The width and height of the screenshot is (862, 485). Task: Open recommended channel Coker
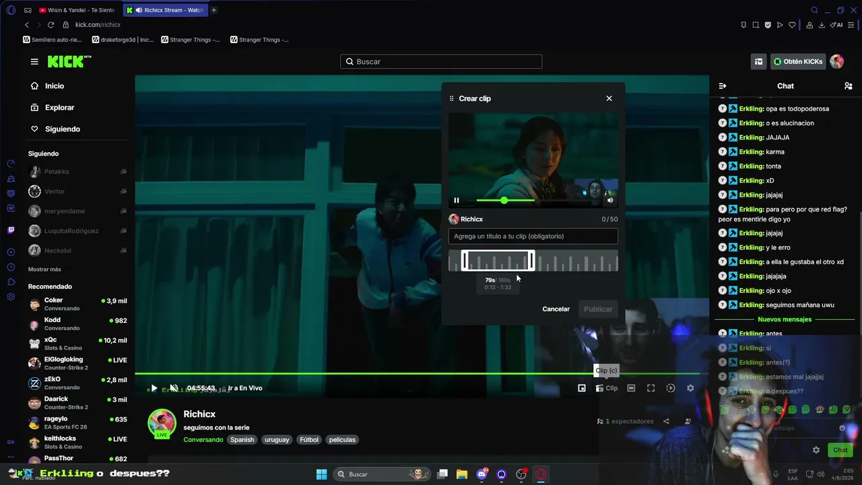(77, 304)
